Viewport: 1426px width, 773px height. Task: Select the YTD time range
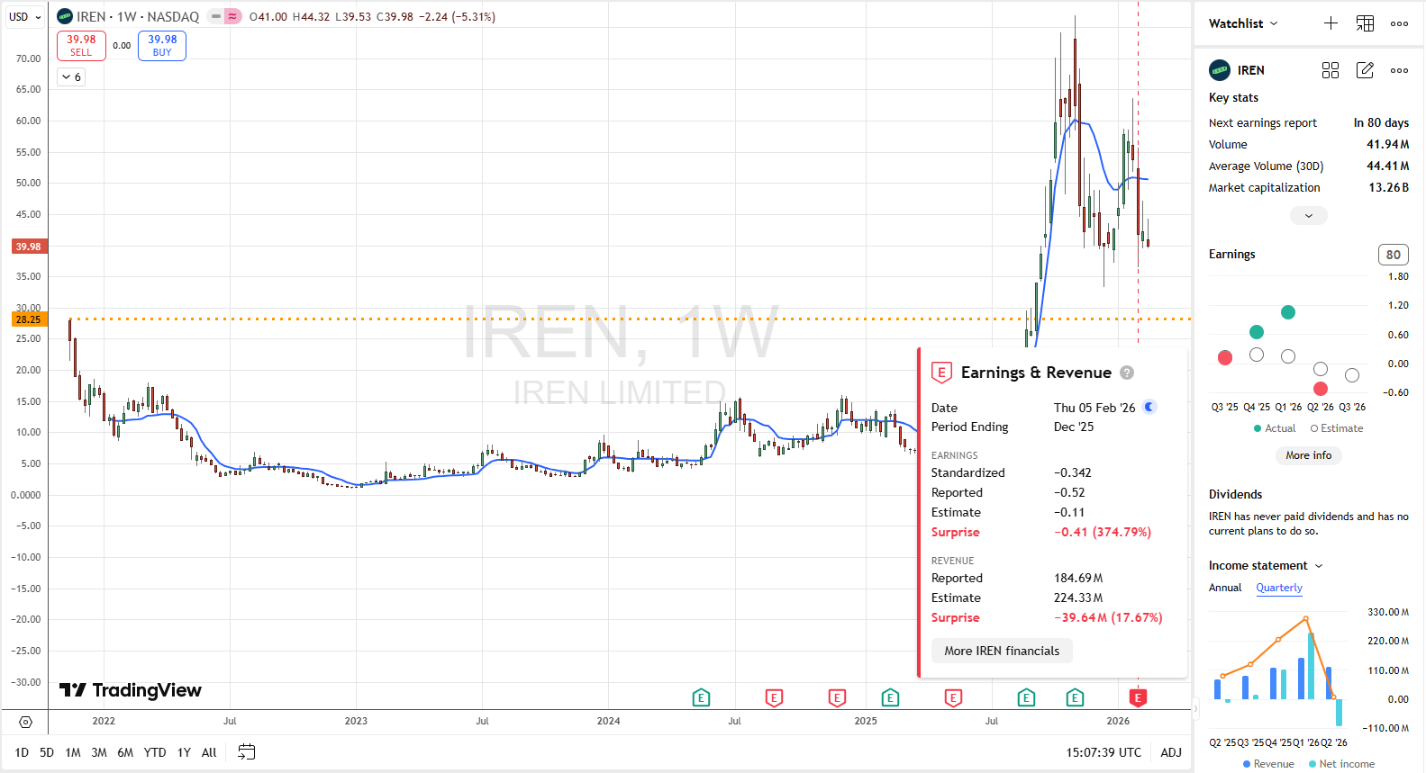pos(155,752)
